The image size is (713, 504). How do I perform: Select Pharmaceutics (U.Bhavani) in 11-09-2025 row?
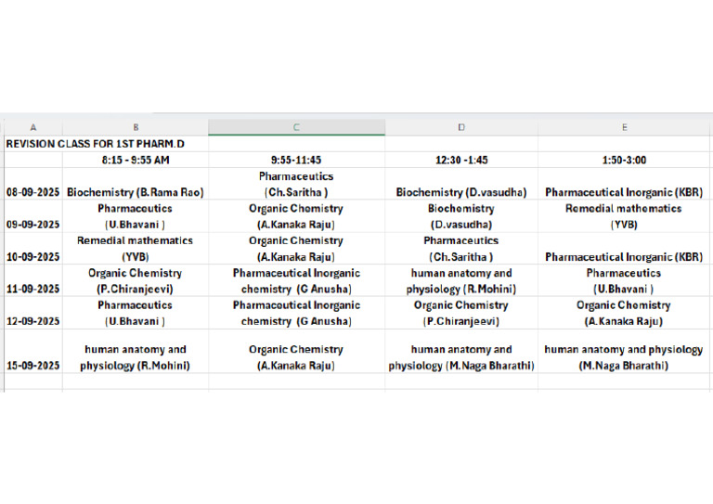[x=624, y=280]
